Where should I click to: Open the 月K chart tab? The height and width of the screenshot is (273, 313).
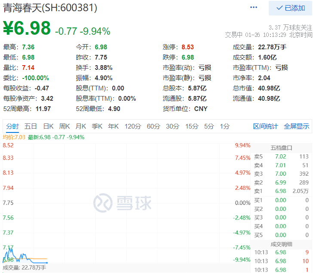tap(81, 126)
